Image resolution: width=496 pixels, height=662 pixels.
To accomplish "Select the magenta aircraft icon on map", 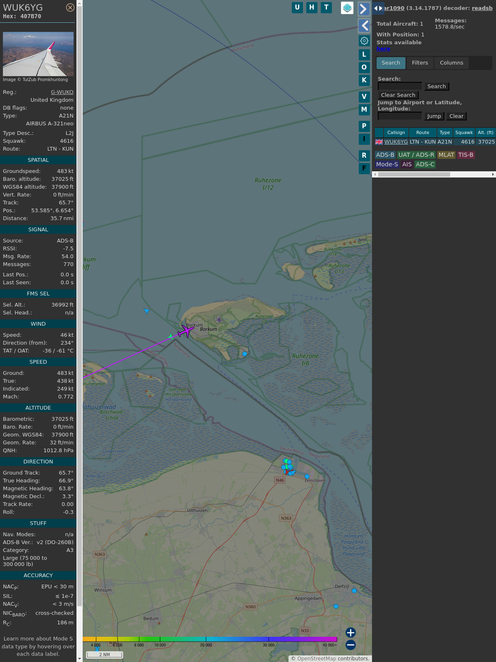I will point(186,331).
